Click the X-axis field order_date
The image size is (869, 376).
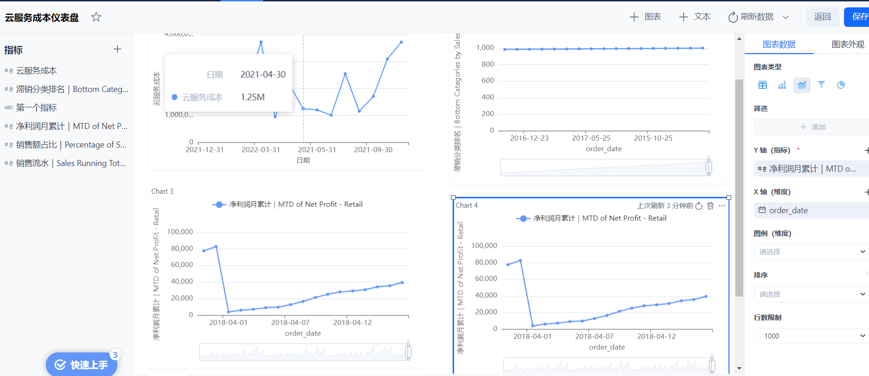pos(811,210)
